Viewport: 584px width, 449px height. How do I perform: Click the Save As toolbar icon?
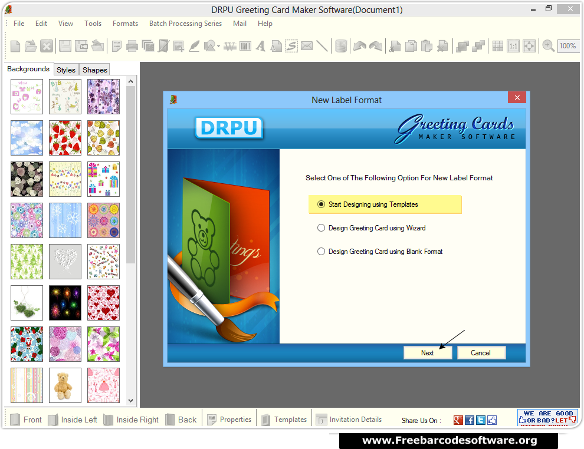point(81,46)
